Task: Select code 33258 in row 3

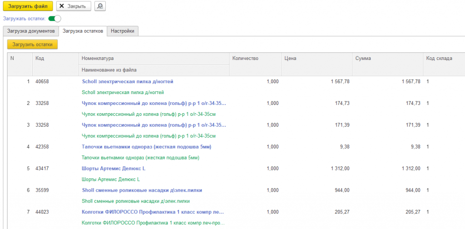Action: (42, 125)
